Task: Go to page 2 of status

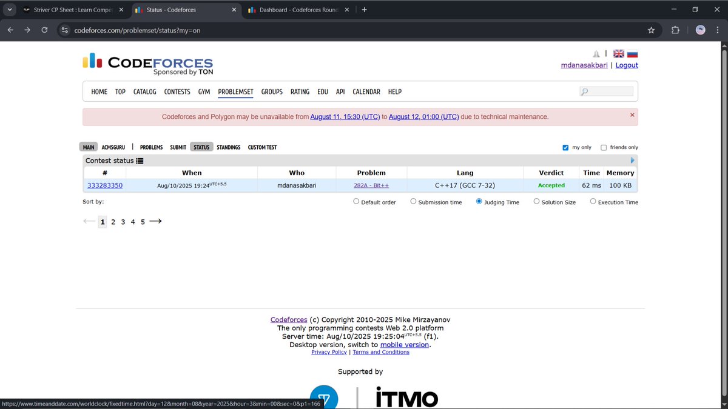Action: pos(113,222)
